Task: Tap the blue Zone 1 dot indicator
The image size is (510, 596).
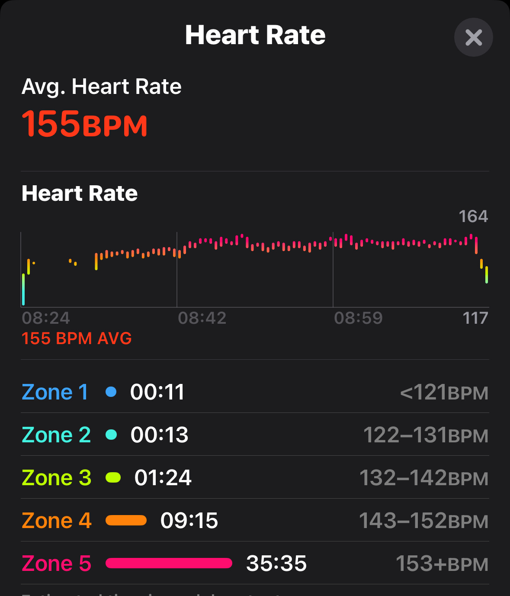Action: pyautogui.click(x=111, y=392)
